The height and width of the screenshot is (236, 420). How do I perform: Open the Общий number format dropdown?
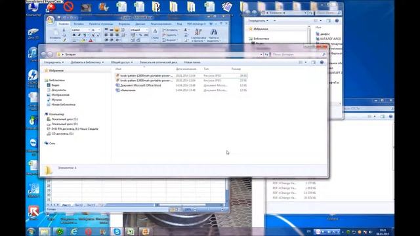tap(146, 30)
